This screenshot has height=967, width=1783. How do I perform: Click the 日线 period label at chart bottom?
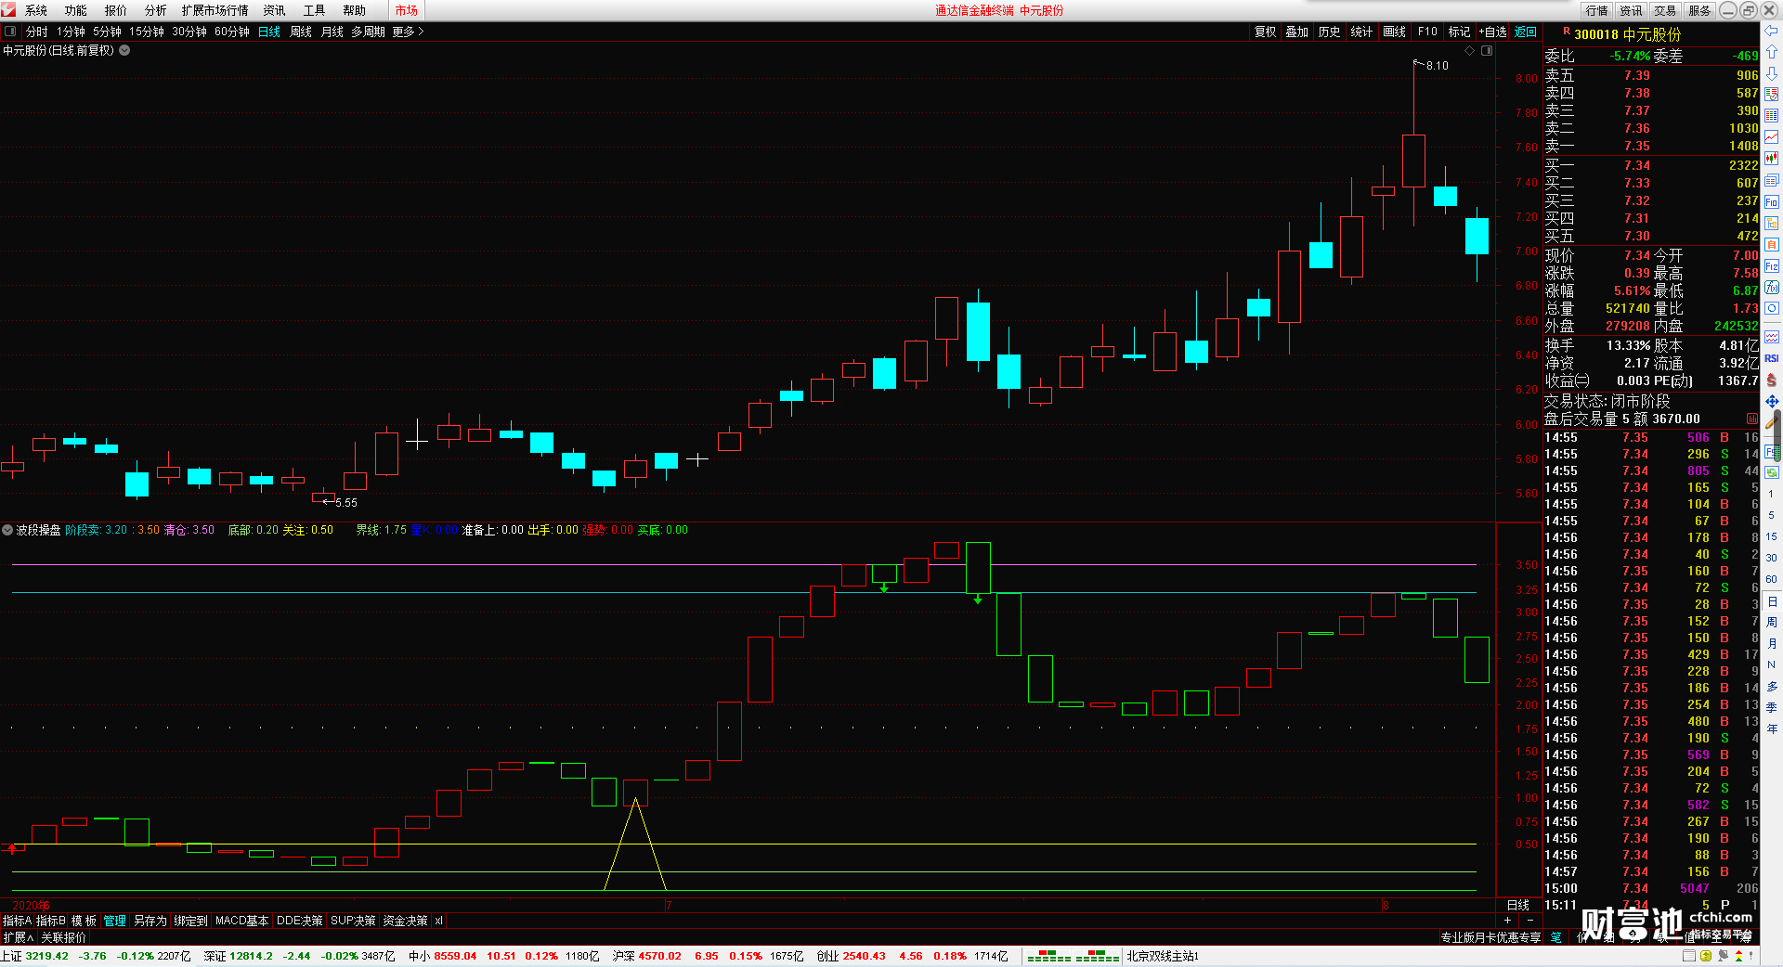tap(1518, 905)
